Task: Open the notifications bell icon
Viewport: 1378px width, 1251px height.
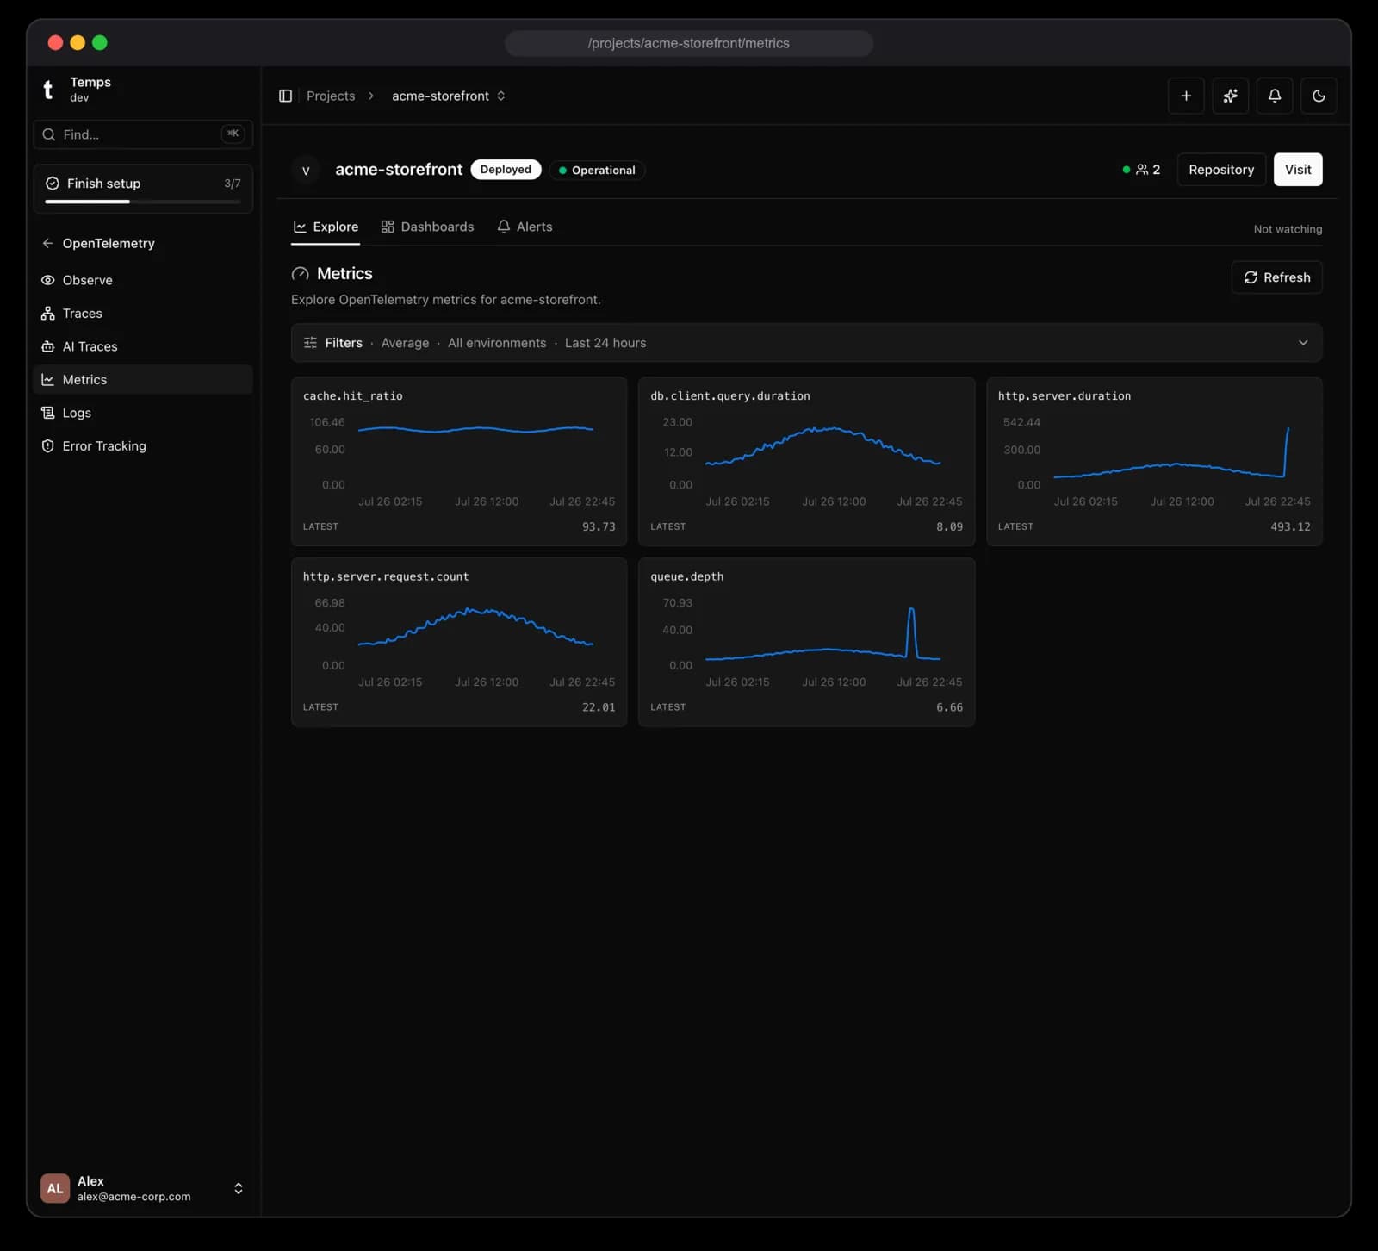Action: (1275, 96)
